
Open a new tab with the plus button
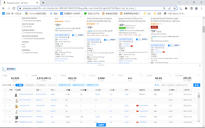(43, 3)
